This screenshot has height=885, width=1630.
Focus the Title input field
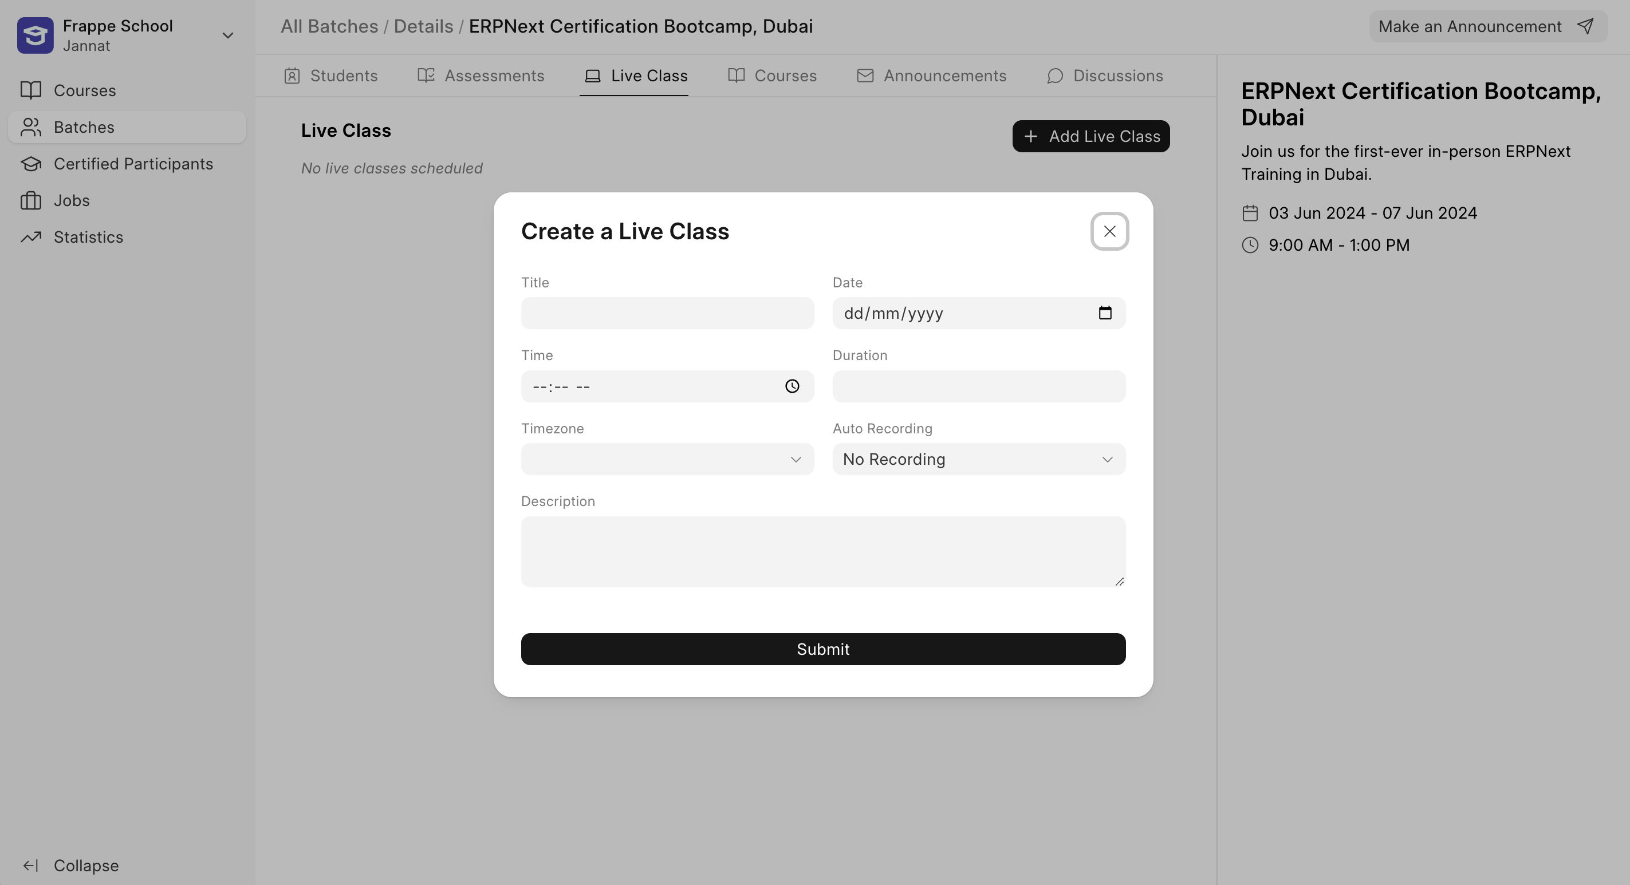(667, 313)
